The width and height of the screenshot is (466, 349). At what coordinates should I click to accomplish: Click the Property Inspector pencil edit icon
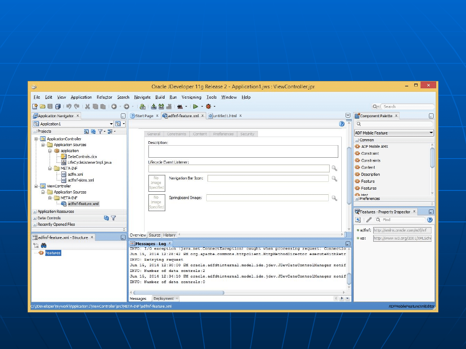(369, 220)
